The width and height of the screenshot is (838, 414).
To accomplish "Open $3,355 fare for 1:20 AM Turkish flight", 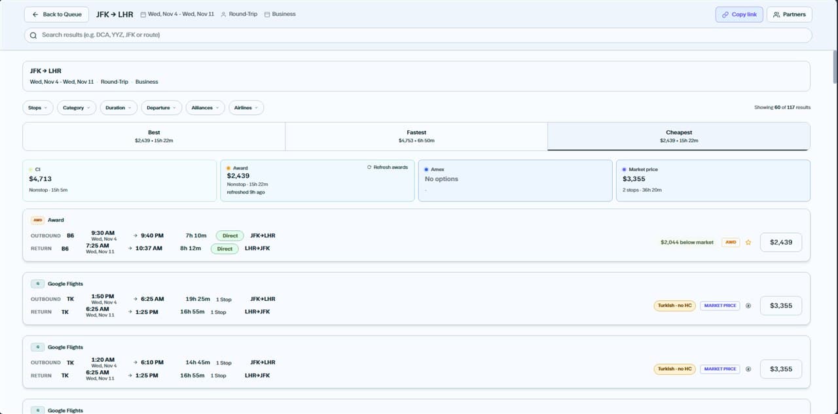I will [x=781, y=369].
